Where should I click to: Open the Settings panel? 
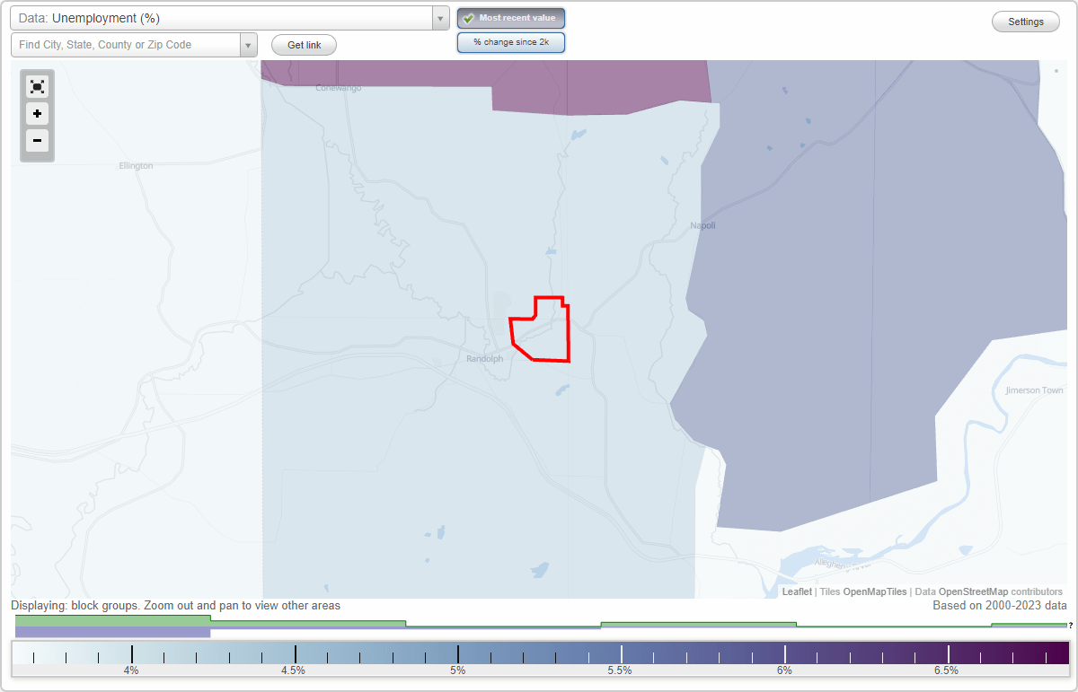click(1025, 21)
